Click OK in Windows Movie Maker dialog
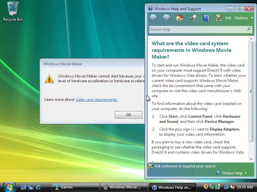 tap(128, 115)
